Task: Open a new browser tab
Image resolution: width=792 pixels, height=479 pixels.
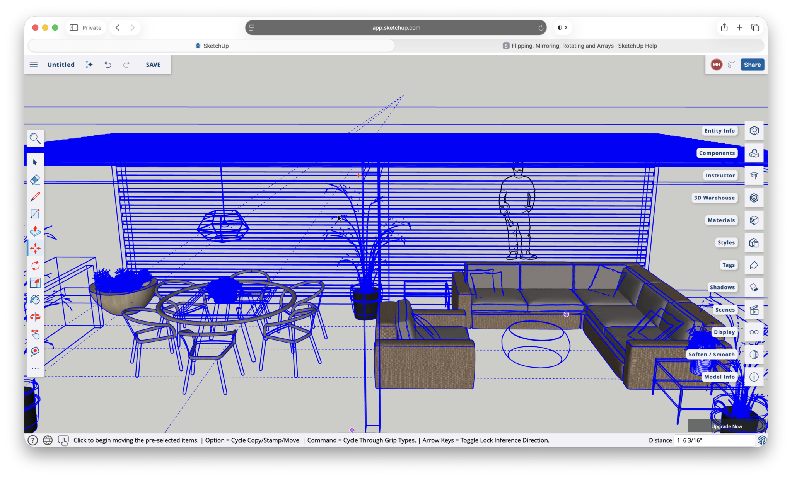Action: (739, 27)
